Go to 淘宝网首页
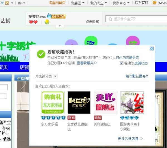Viewport: 167px width, 148px height. [57, 3]
